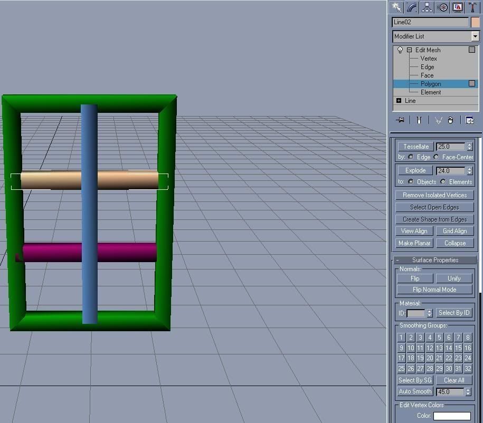The image size is (483, 423).
Task: Select Element sub-object level
Action: point(430,92)
